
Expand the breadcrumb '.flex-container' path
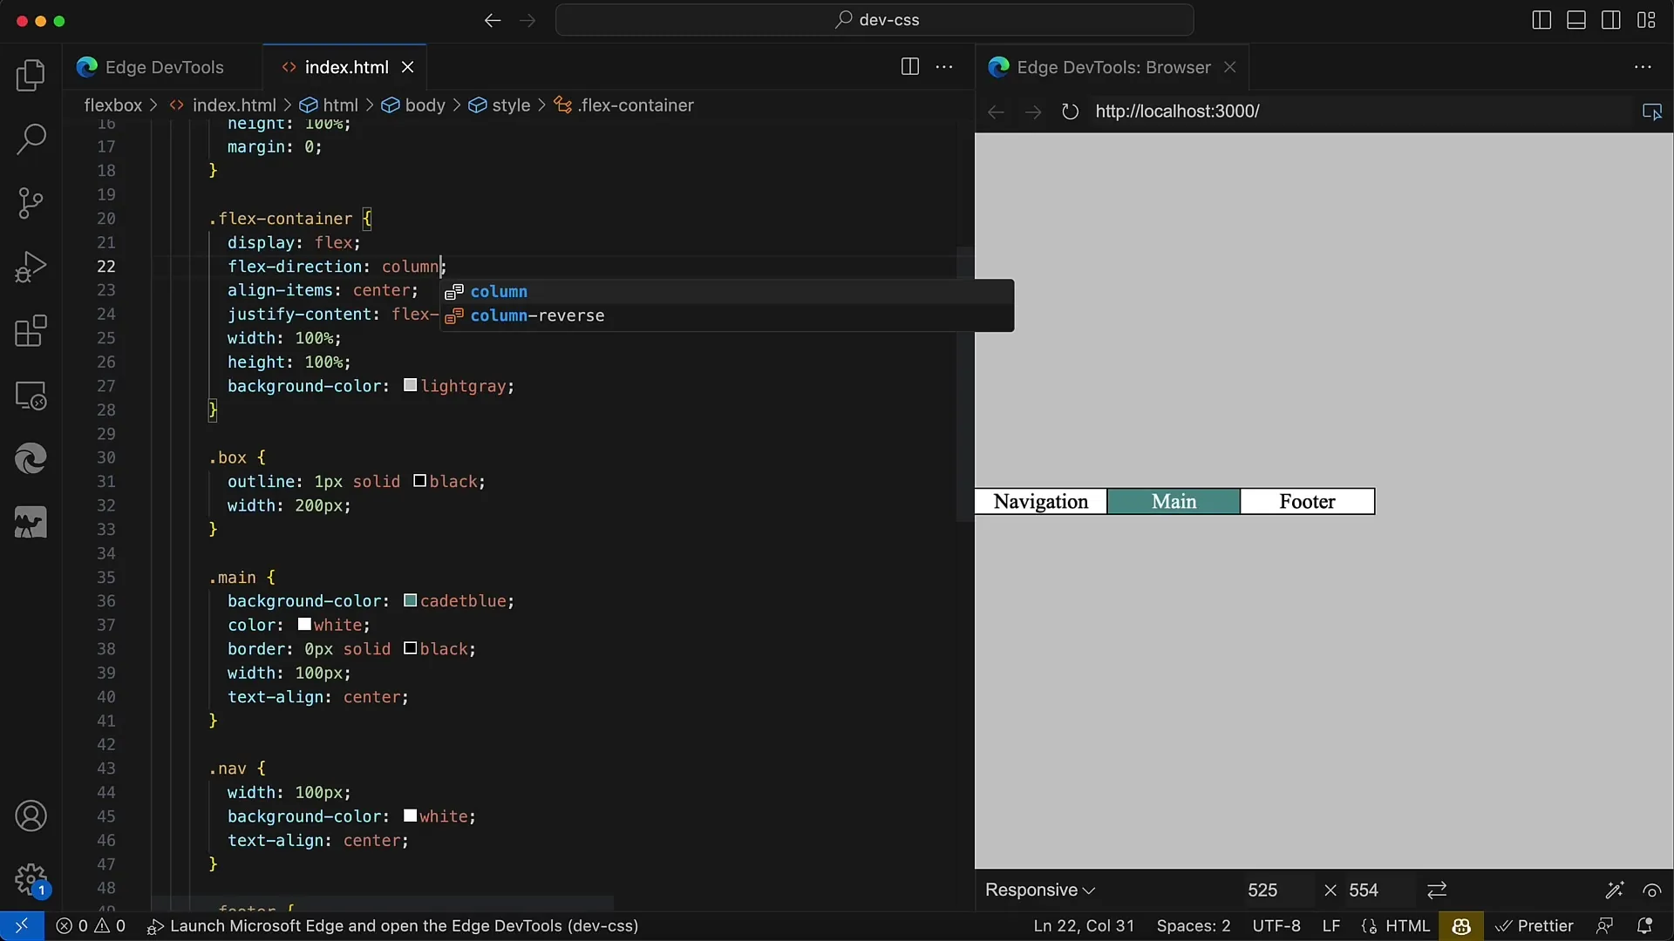click(x=638, y=105)
